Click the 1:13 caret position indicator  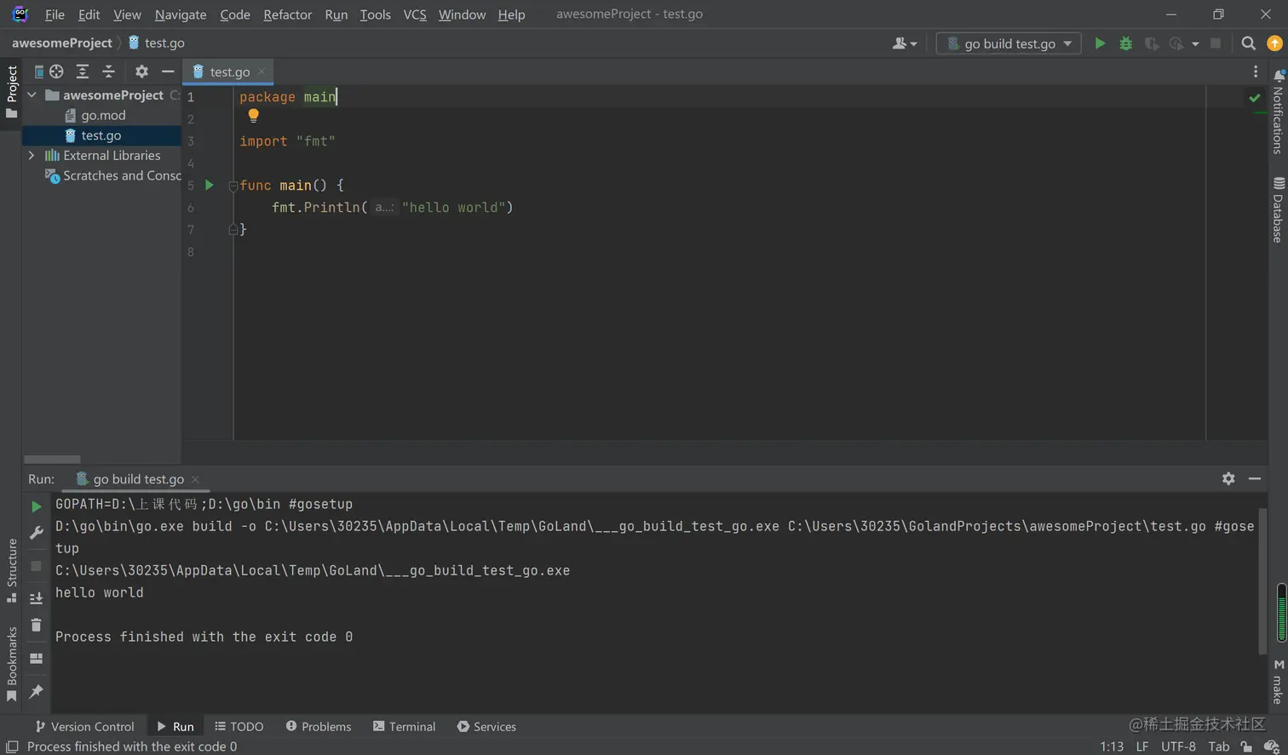click(x=1112, y=746)
